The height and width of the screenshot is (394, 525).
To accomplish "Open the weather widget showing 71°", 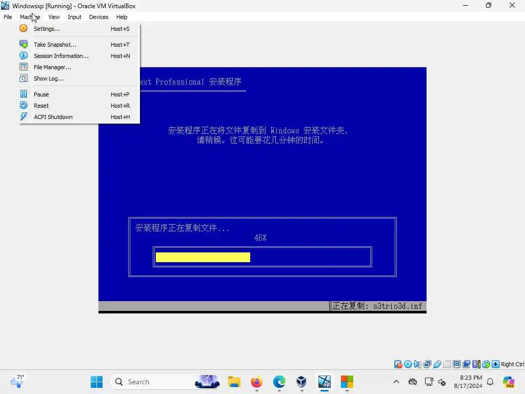I will pos(17,381).
